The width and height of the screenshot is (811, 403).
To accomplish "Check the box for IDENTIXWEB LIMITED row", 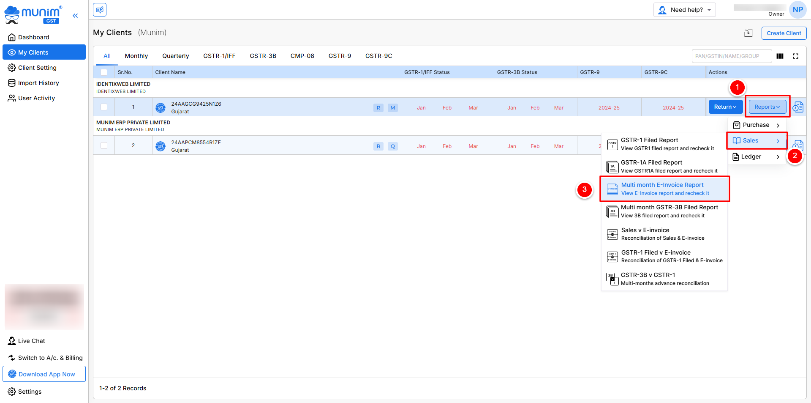I will (x=104, y=107).
